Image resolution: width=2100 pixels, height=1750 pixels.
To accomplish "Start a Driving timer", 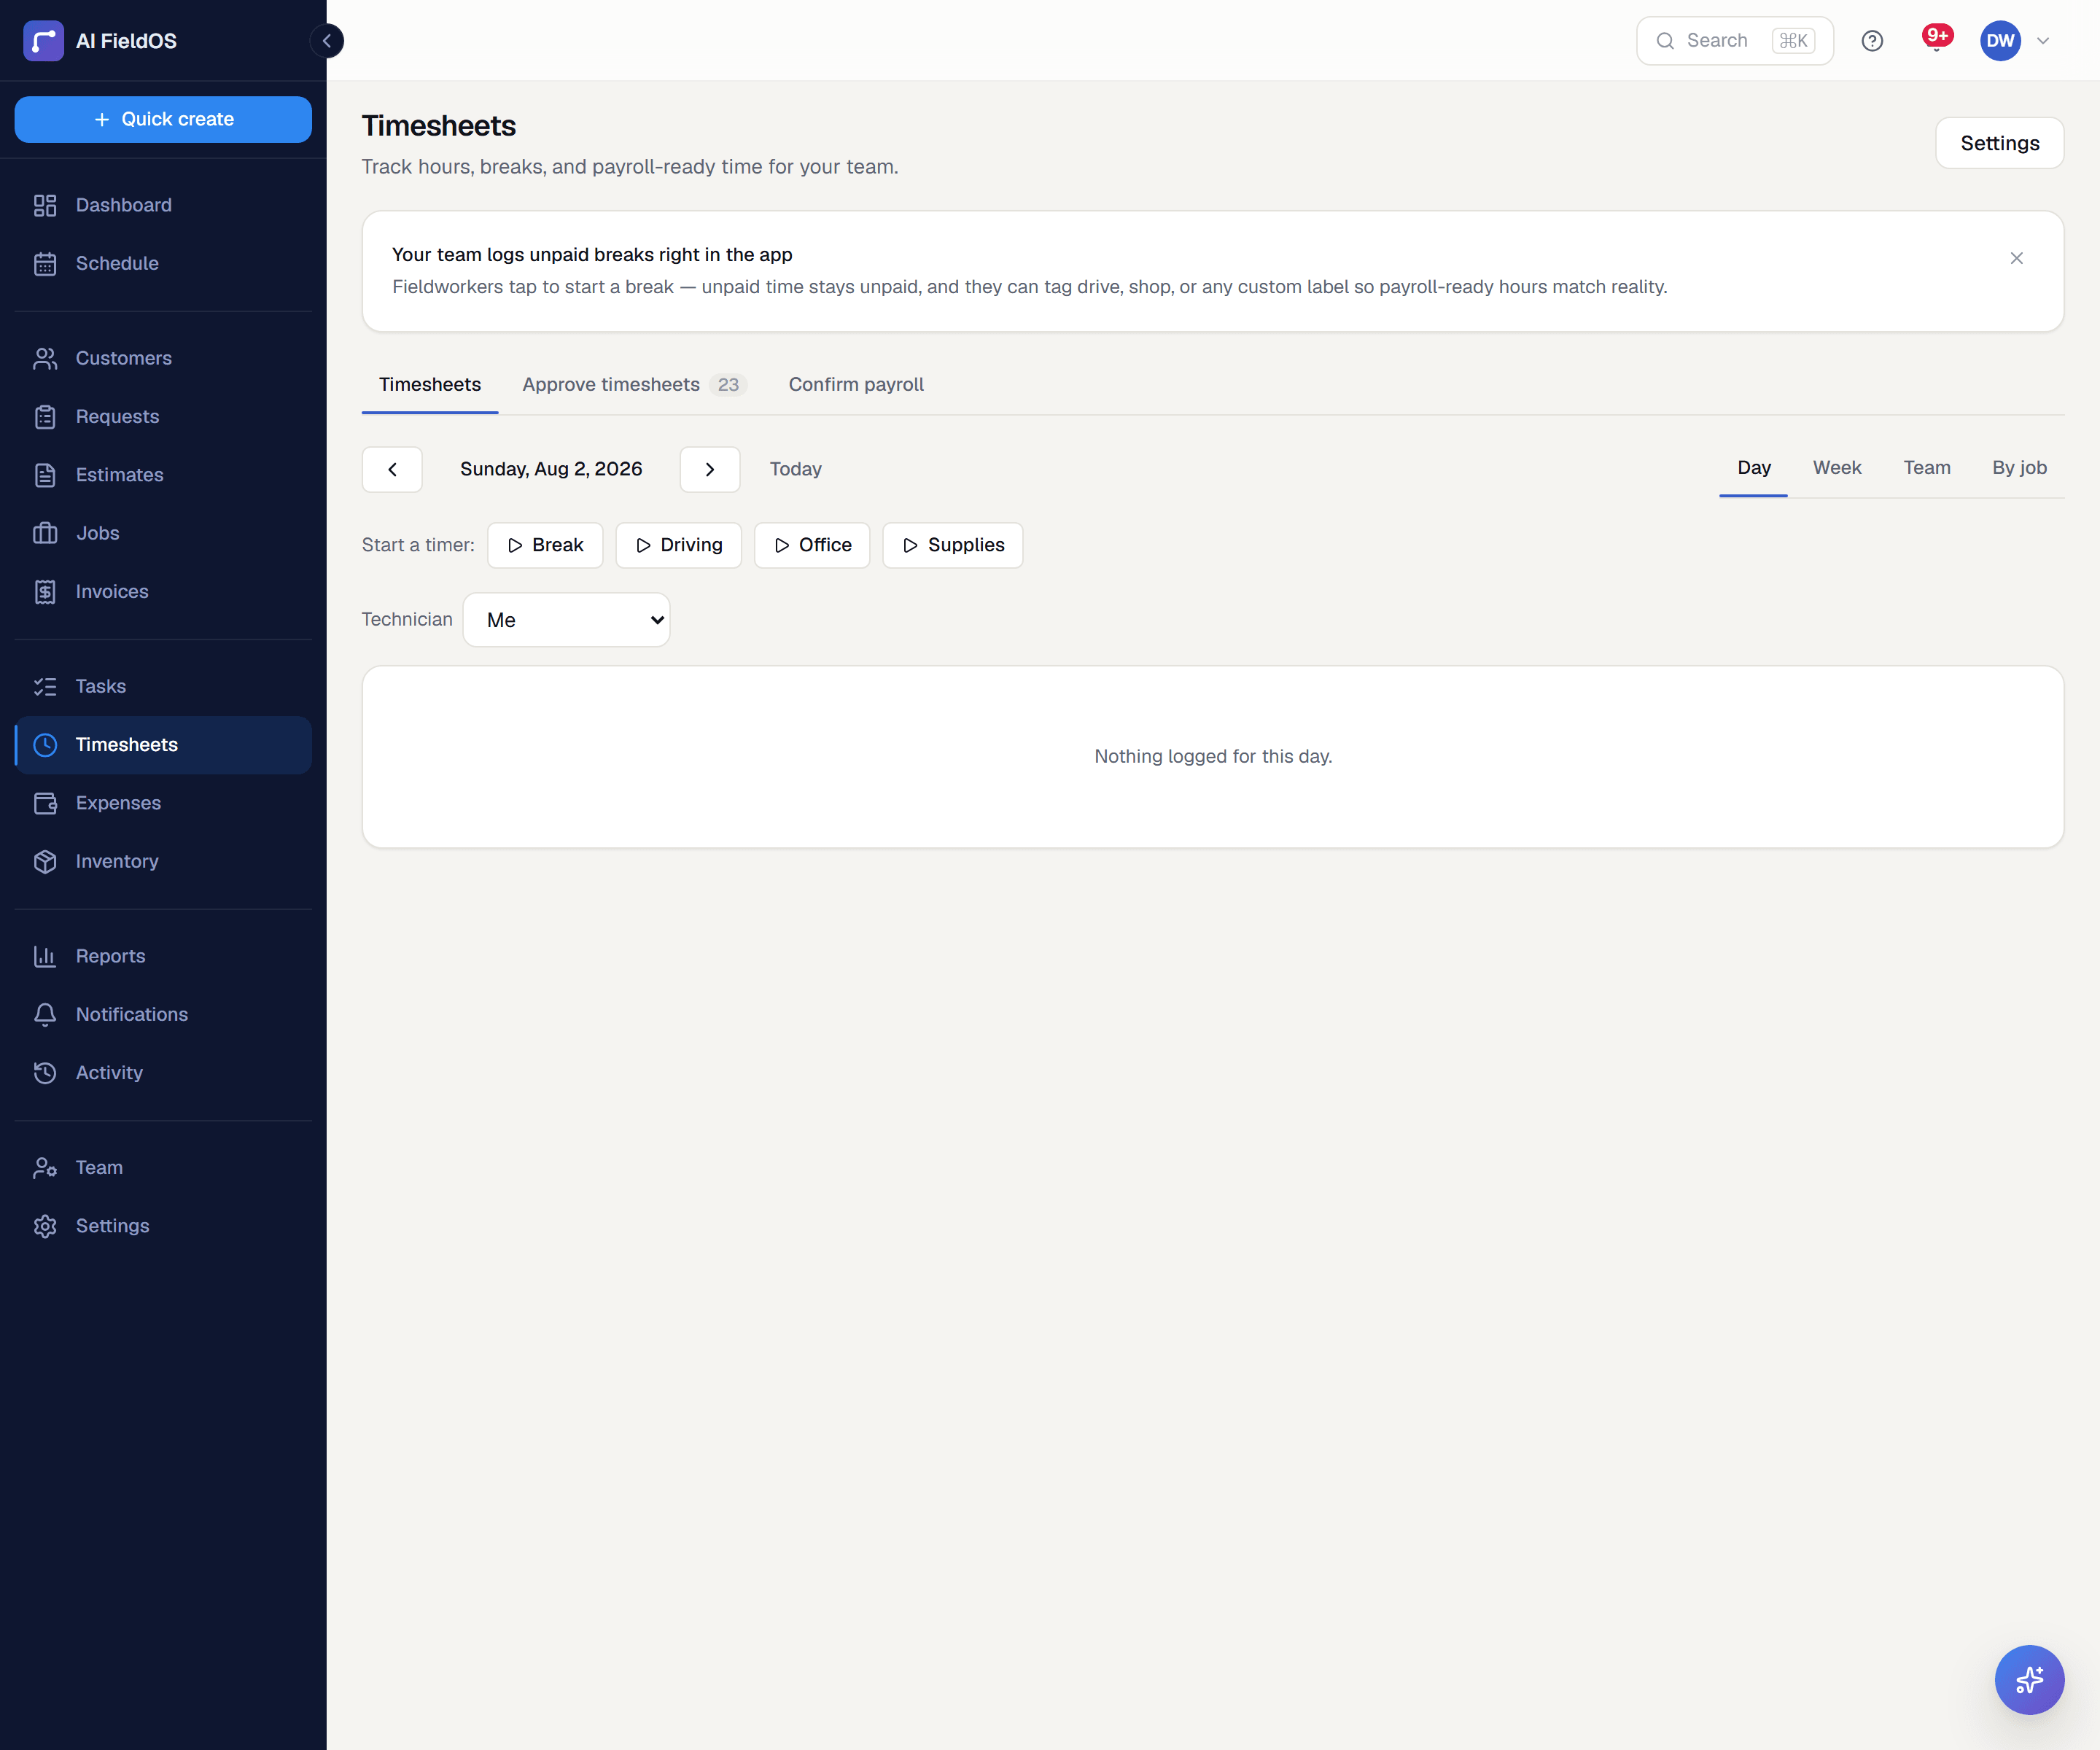I will [678, 545].
